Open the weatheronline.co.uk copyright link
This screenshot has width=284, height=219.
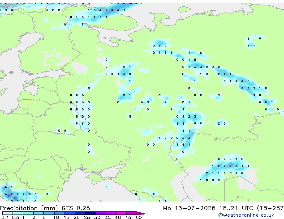click(x=246, y=215)
